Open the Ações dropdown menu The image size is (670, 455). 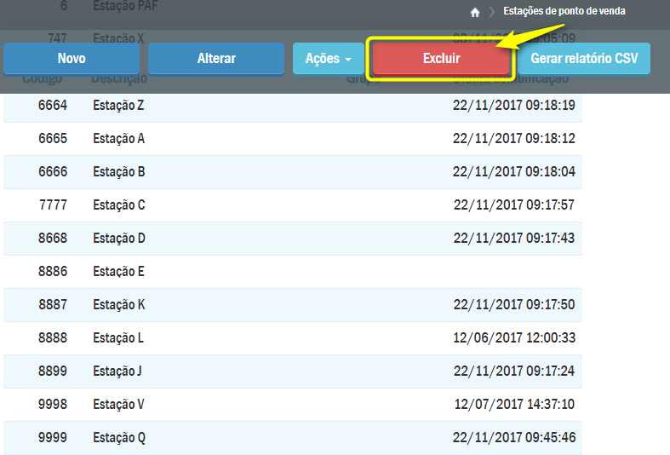pos(328,59)
